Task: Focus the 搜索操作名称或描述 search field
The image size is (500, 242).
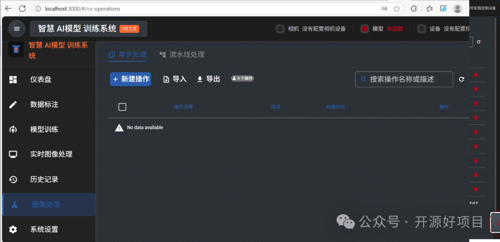Action: [404, 79]
